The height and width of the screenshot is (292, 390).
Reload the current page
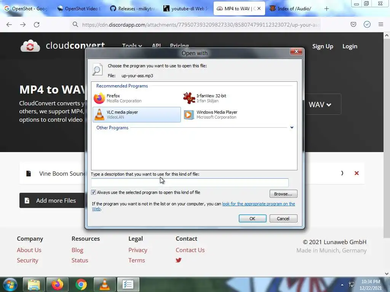(37, 24)
